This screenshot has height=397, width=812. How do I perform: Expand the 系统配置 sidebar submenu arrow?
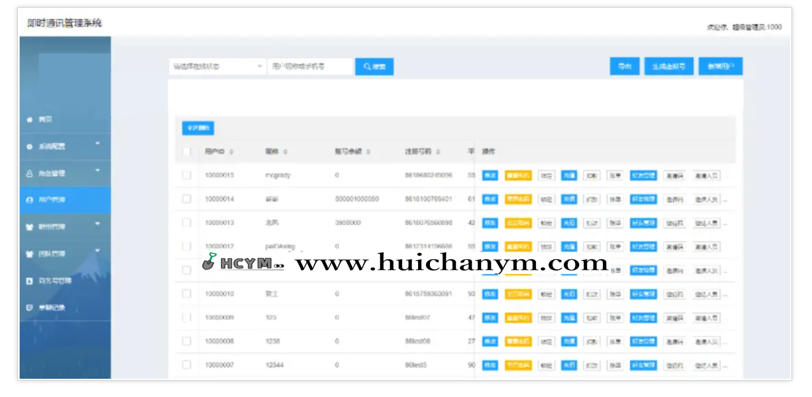click(97, 144)
